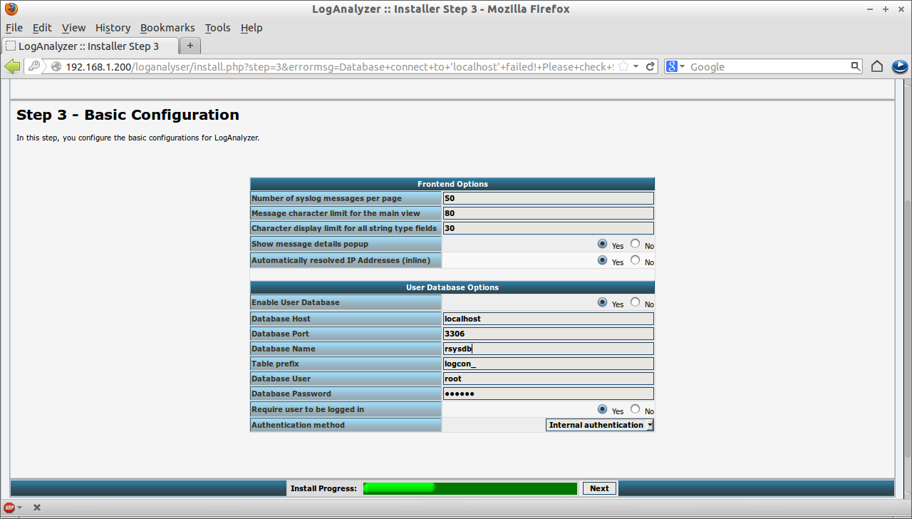Select No for Automatically resolved IP Addresses
The width and height of the screenshot is (912, 519).
pos(635,260)
